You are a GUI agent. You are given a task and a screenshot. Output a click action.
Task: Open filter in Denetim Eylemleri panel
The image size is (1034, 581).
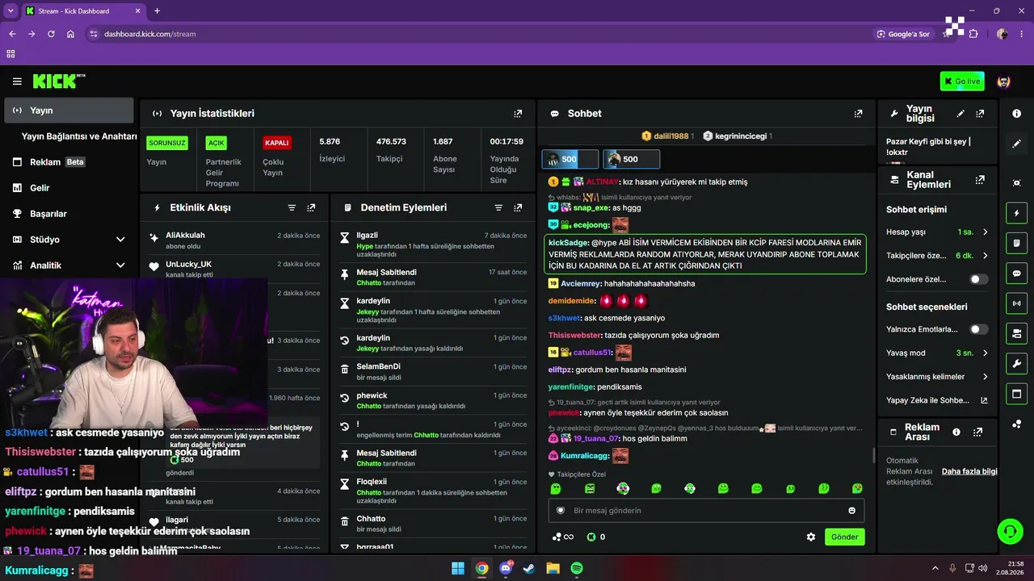click(x=498, y=207)
